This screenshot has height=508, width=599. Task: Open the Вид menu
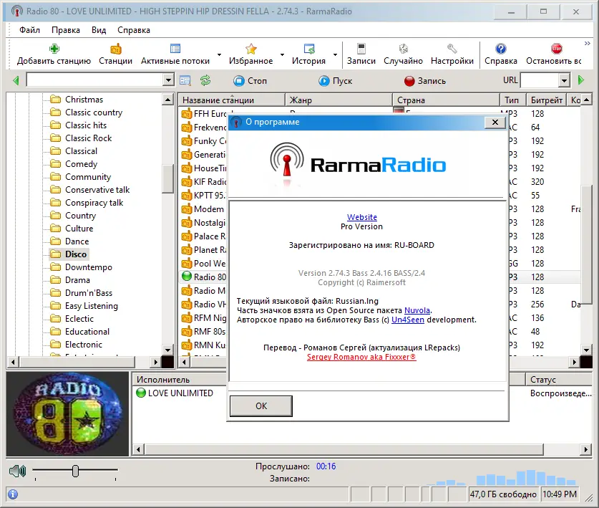pyautogui.click(x=99, y=30)
